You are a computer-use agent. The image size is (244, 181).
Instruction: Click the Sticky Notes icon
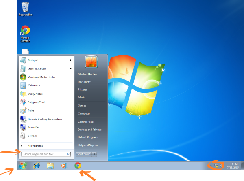[x=23, y=94]
